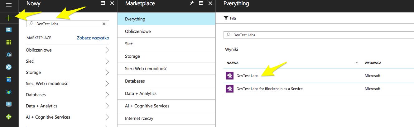Sort results by the NAZWA column
The height and width of the screenshot is (127, 414).
point(233,63)
